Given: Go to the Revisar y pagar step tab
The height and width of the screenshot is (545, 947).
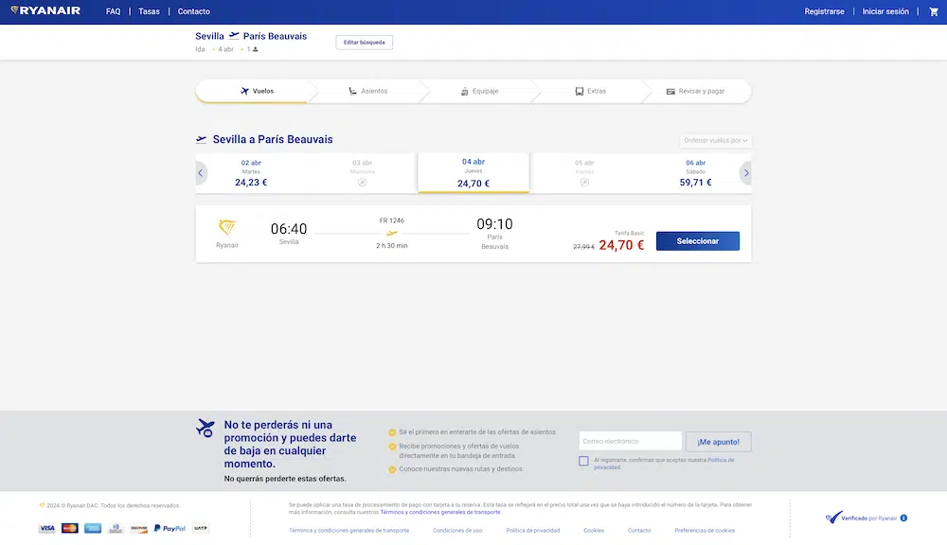Looking at the screenshot, I should click(695, 91).
